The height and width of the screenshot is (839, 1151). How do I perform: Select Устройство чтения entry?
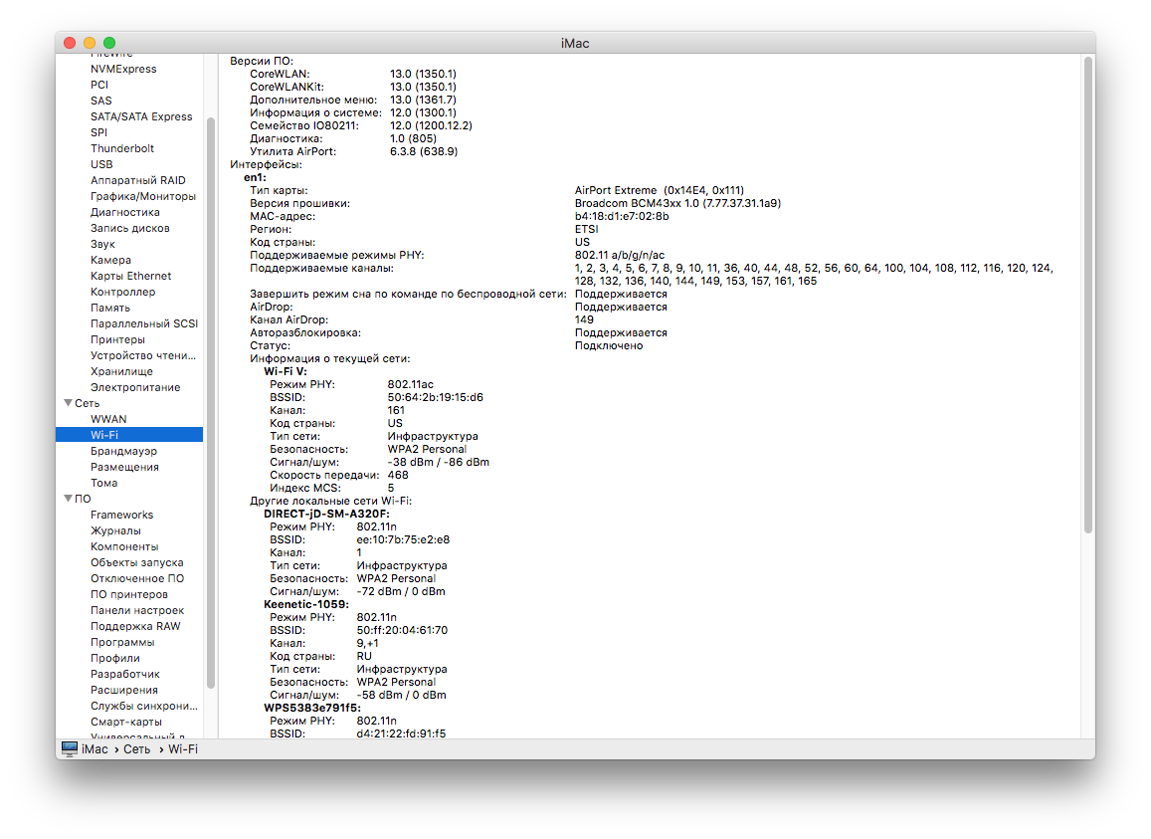point(143,355)
